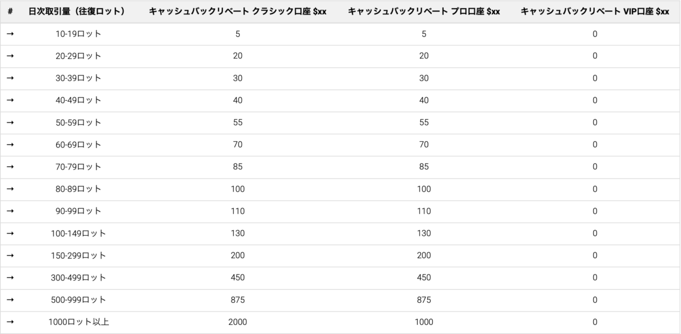Click the arrow beside 500-999ロット
This screenshot has height=334, width=681.
(10, 299)
